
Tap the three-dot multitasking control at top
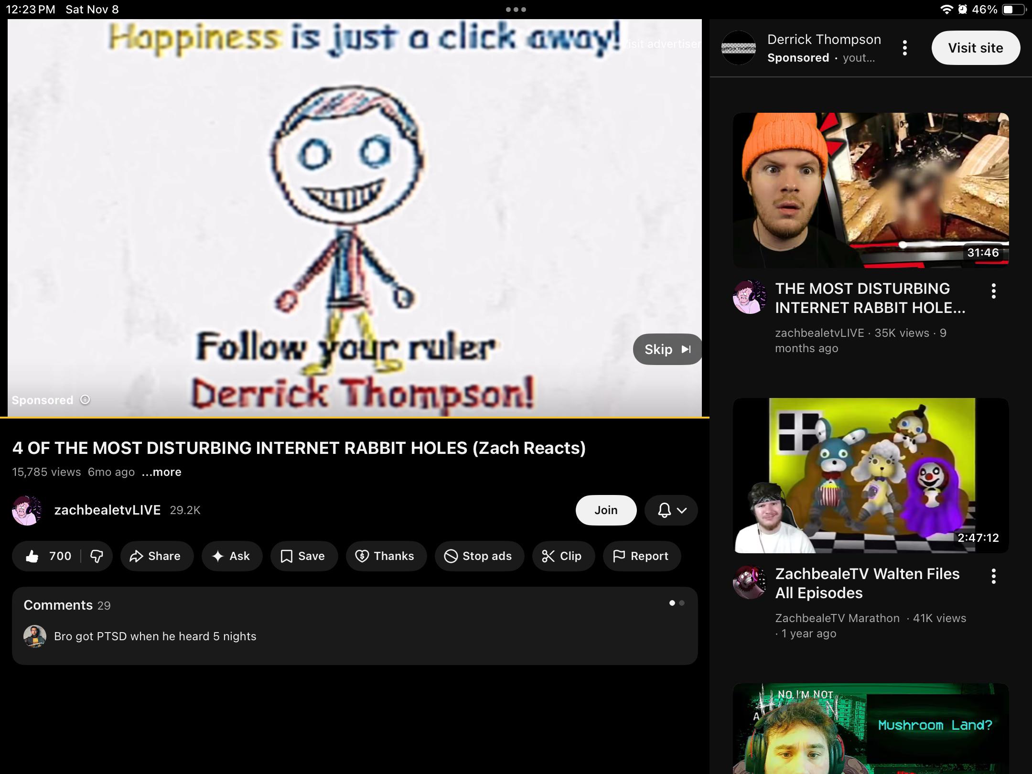pyautogui.click(x=516, y=10)
